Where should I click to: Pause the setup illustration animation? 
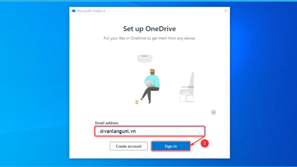click(x=213, y=112)
